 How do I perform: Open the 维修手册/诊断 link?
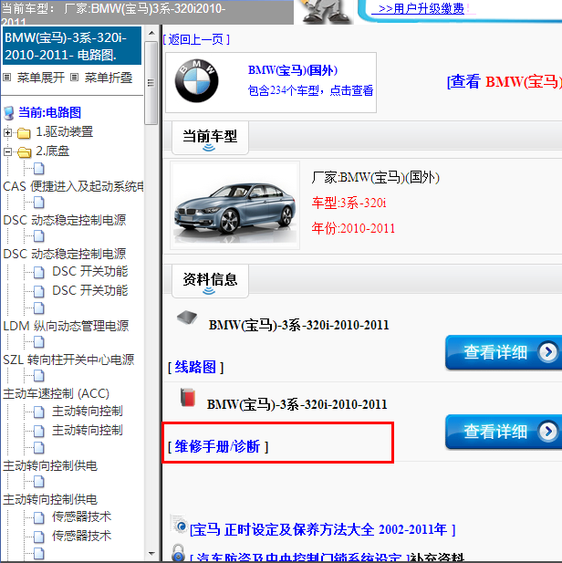tap(218, 446)
